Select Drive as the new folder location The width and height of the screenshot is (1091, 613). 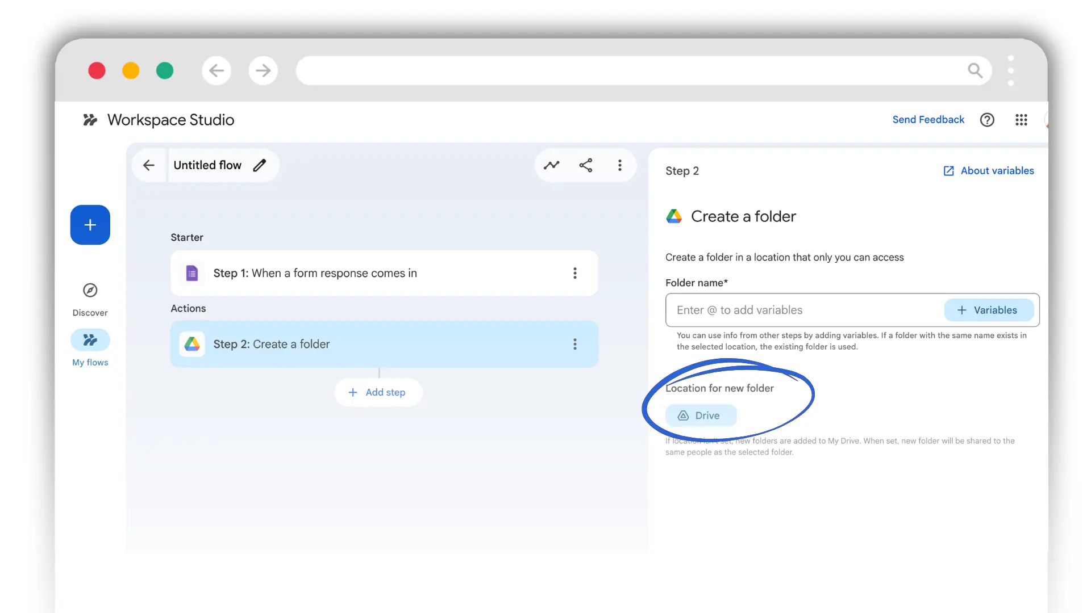700,415
